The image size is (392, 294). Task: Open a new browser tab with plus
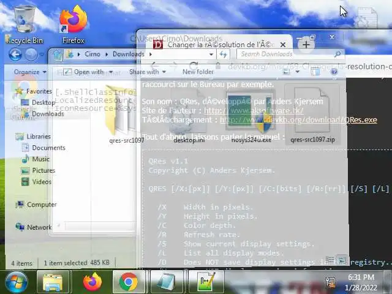click(x=306, y=45)
